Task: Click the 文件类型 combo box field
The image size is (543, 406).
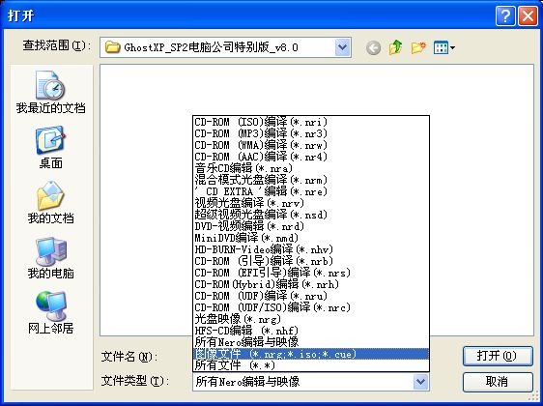Action: pyautogui.click(x=311, y=382)
